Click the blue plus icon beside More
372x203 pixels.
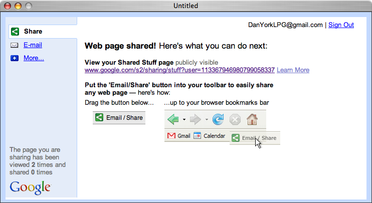[x=15, y=58]
